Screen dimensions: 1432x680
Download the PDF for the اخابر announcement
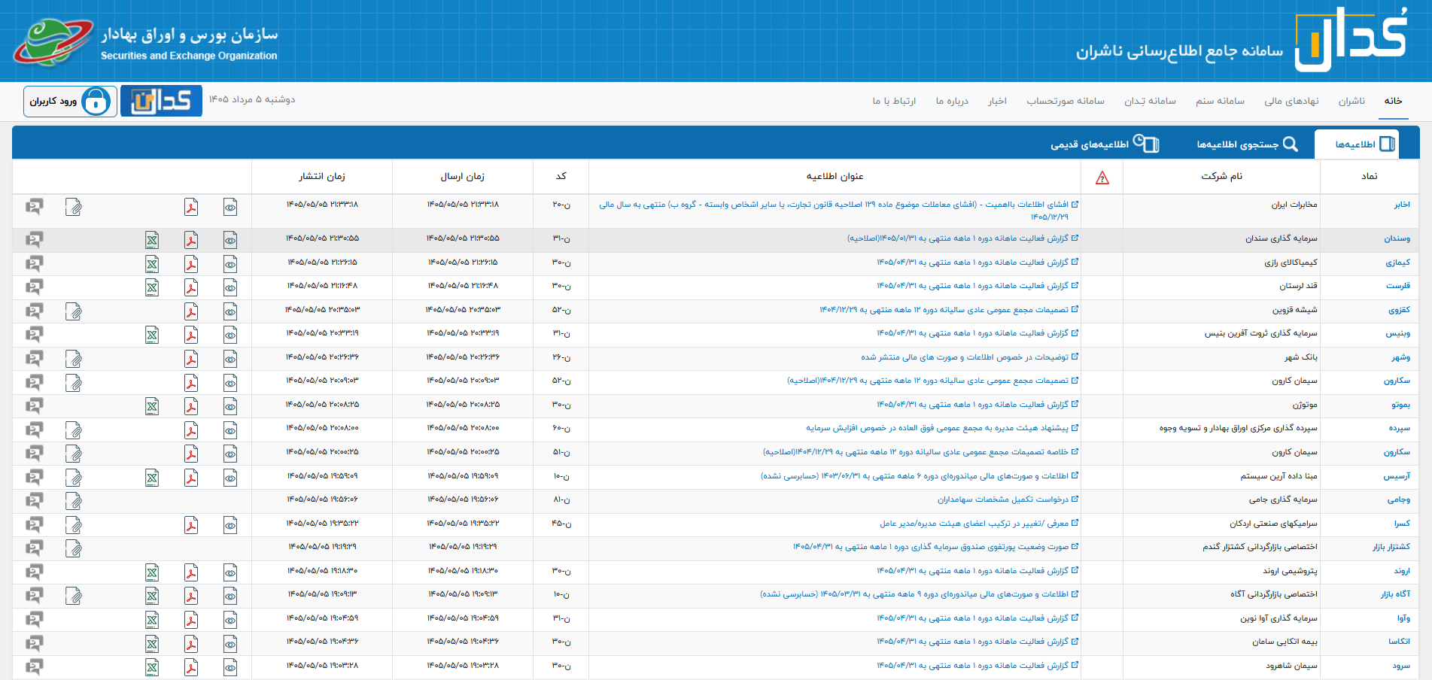point(191,207)
